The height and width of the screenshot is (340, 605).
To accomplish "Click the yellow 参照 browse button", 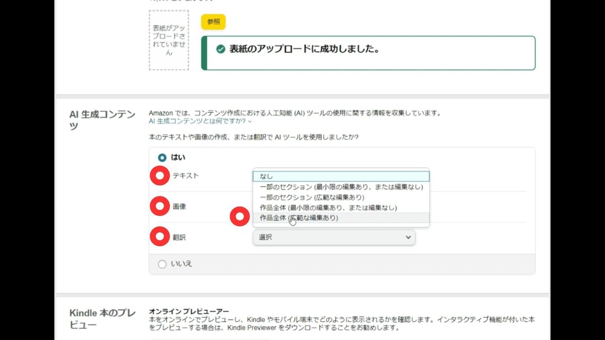I will [x=213, y=22].
